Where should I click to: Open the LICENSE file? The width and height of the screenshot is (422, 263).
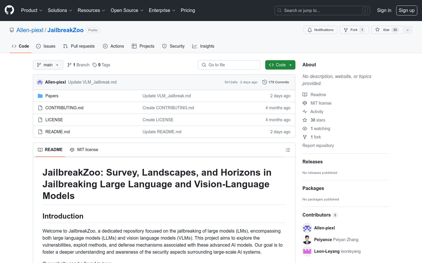(54, 120)
